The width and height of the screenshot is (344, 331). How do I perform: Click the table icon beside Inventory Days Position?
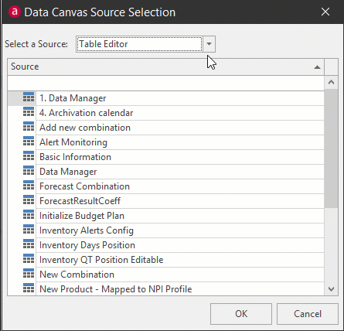pyautogui.click(x=29, y=244)
